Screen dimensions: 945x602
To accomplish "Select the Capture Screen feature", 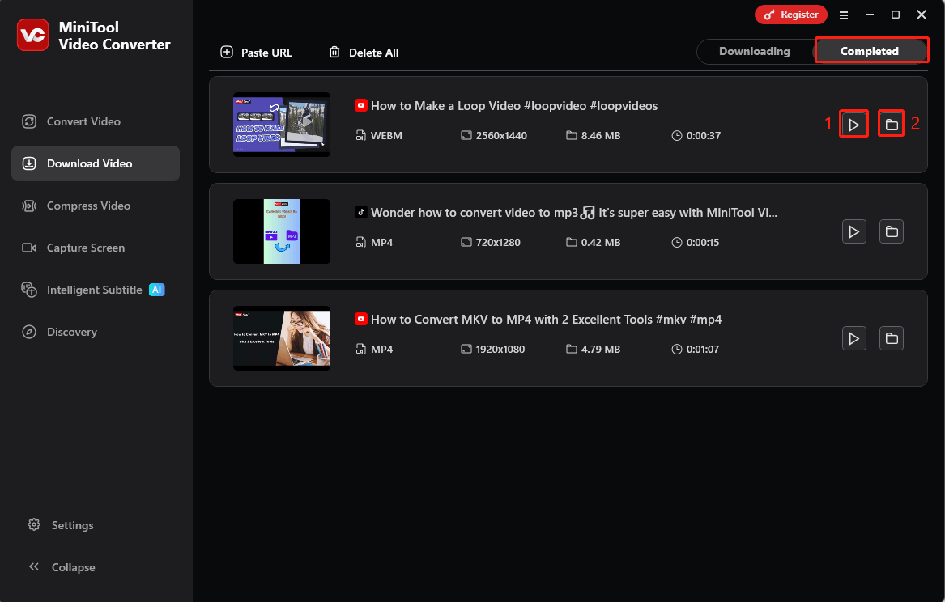I will 86,247.
